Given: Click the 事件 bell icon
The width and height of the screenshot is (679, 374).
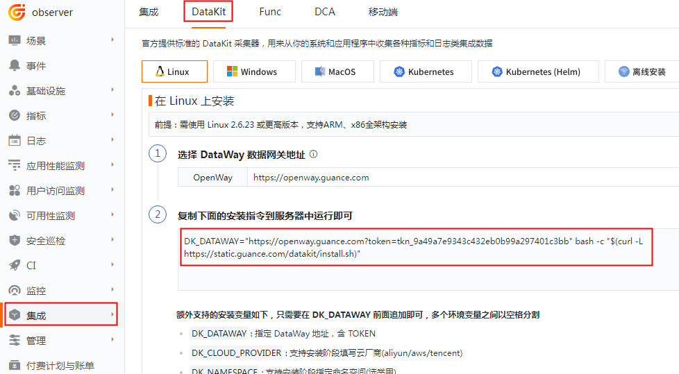Looking at the screenshot, I should tap(15, 65).
